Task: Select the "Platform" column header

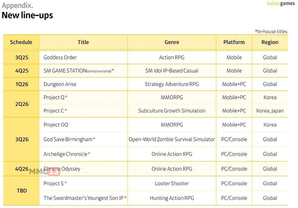Action: tap(234, 42)
